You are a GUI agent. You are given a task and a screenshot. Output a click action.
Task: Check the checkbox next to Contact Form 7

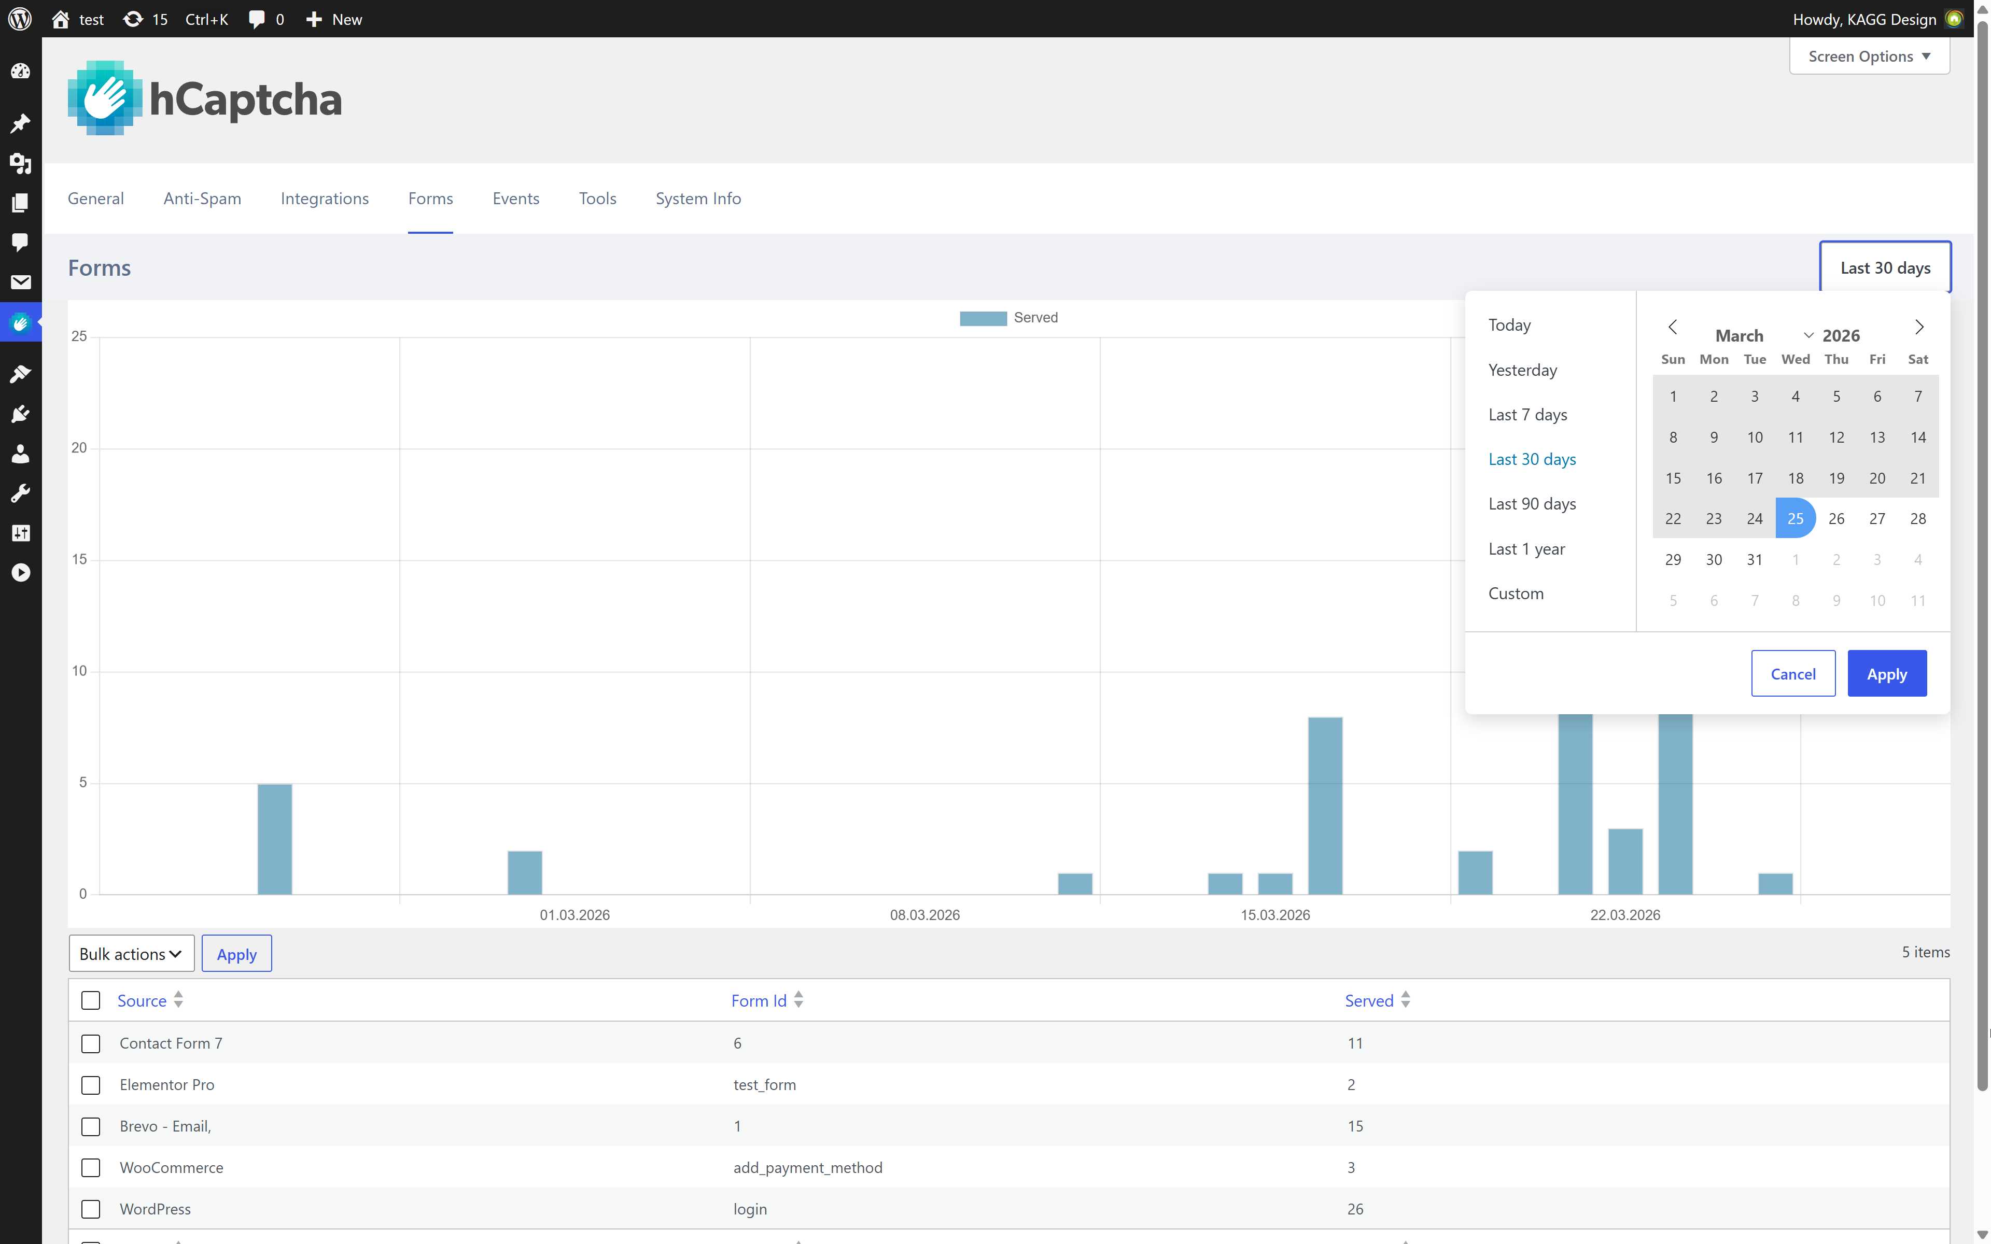point(91,1043)
